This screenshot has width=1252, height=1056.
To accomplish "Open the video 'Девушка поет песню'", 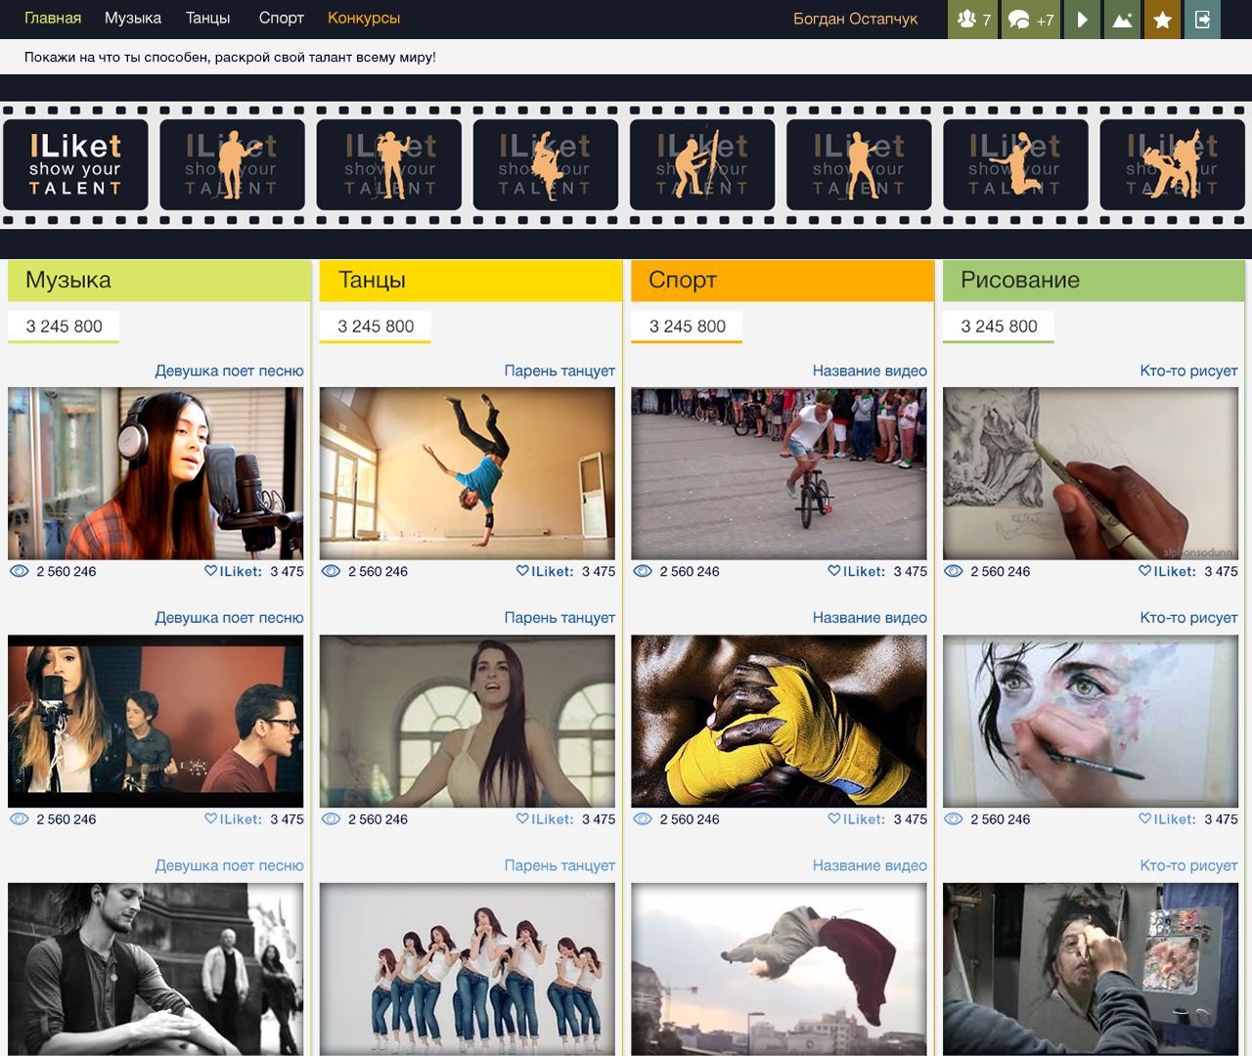I will click(230, 372).
